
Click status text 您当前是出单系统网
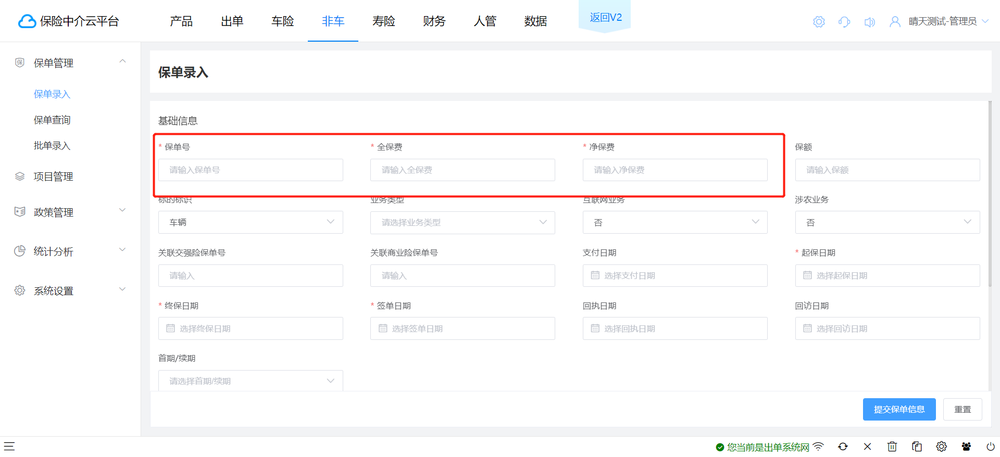(x=768, y=447)
